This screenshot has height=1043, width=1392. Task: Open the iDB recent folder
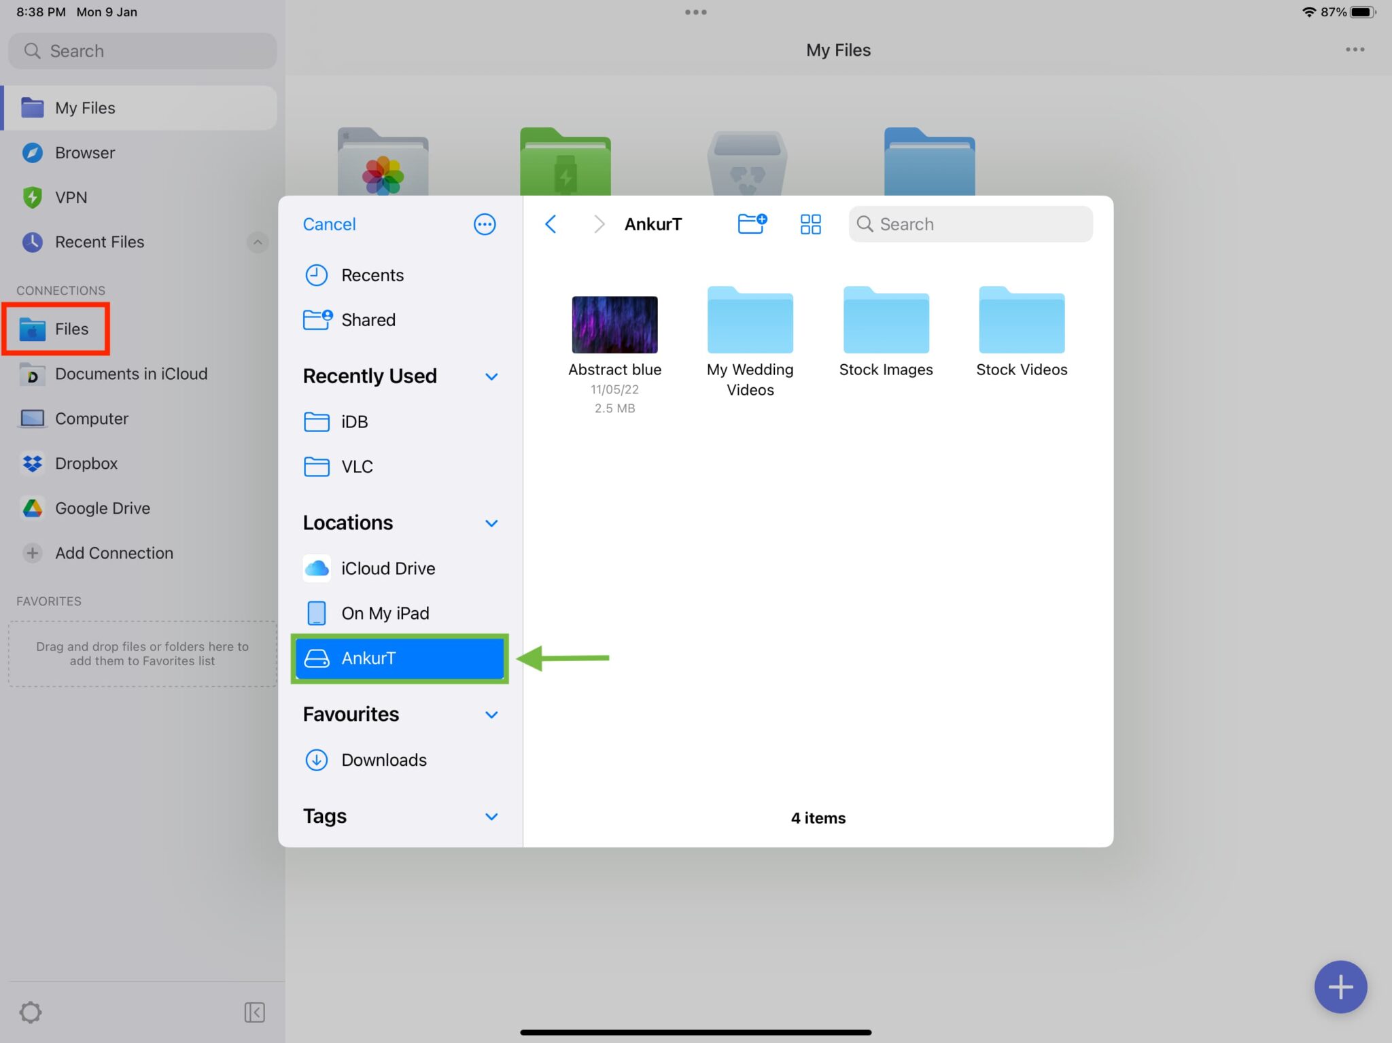tap(401, 422)
